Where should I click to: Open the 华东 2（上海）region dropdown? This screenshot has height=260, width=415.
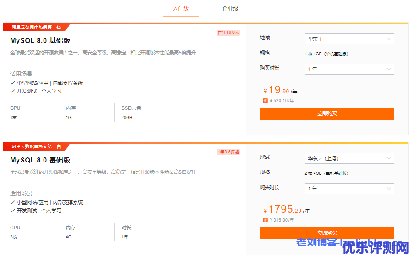coord(349,158)
